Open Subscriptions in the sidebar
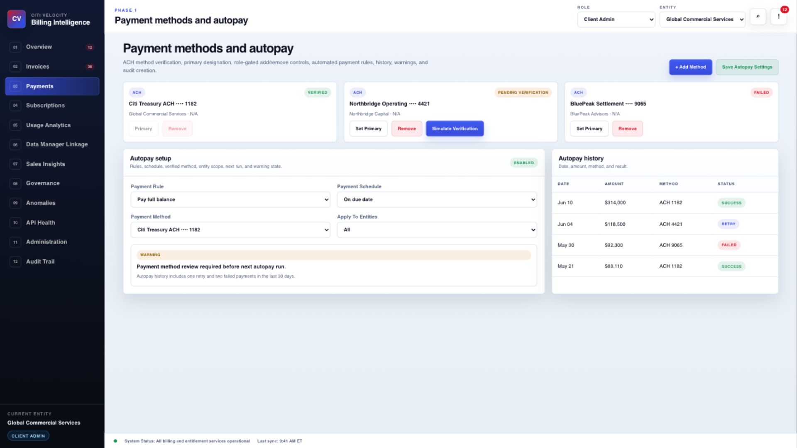Image resolution: width=797 pixels, height=448 pixels. (x=52, y=106)
